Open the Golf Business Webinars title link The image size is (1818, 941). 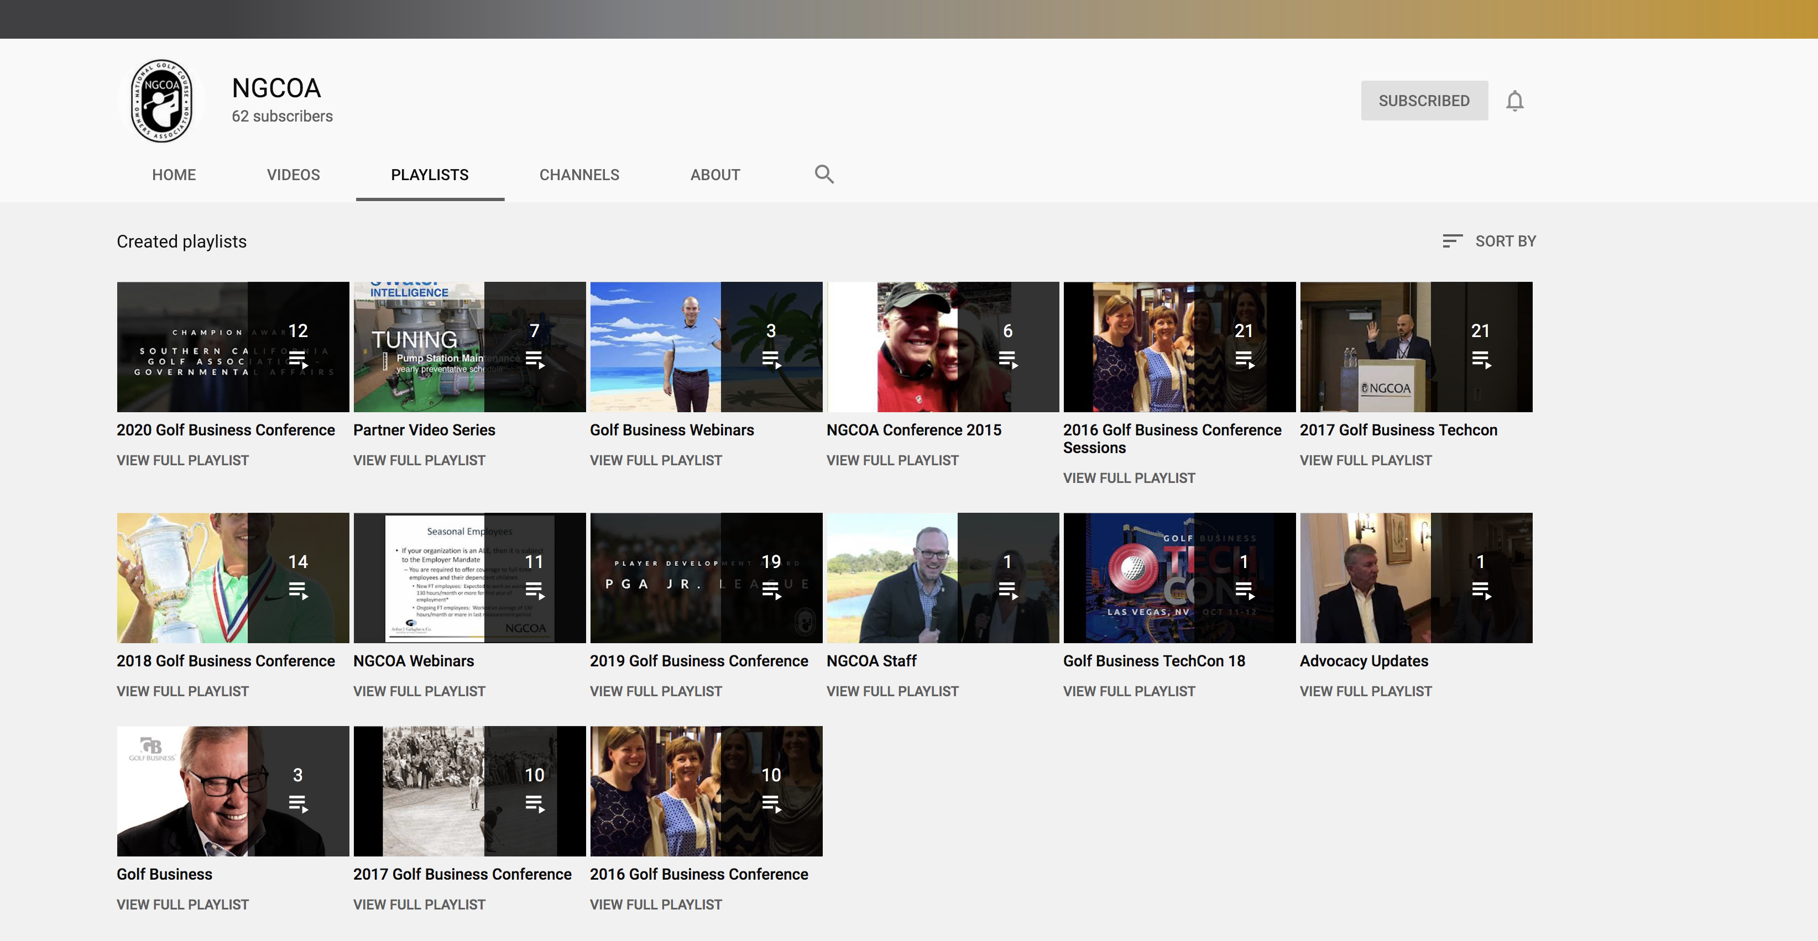tap(671, 430)
